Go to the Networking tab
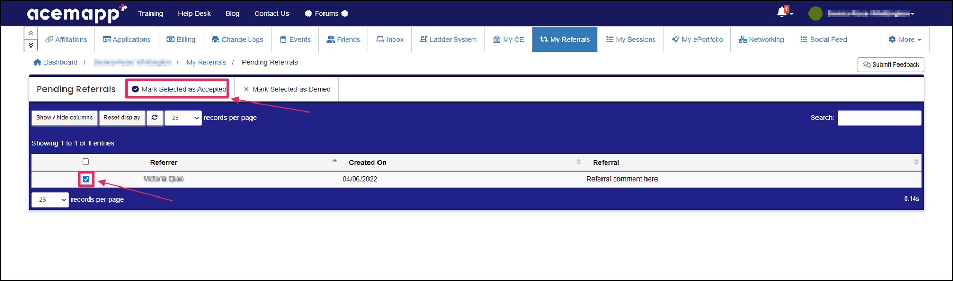Viewport: 953px width, 281px height. [761, 40]
